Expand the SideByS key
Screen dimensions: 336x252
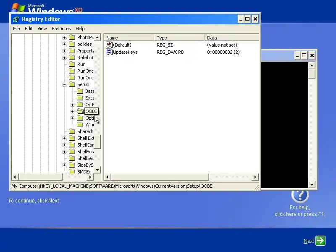click(x=64, y=165)
